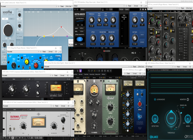Toggle the bypass checkbox in the Maag EQ2 window

pos(60,52)
